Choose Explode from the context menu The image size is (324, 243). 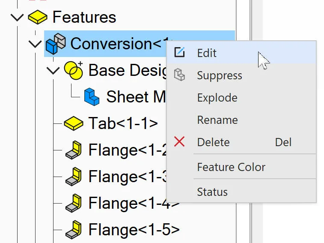(x=217, y=97)
